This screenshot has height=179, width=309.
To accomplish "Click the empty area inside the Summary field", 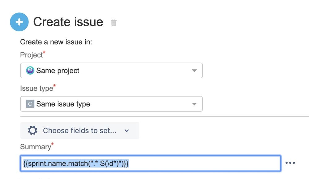I will click(x=204, y=163).
